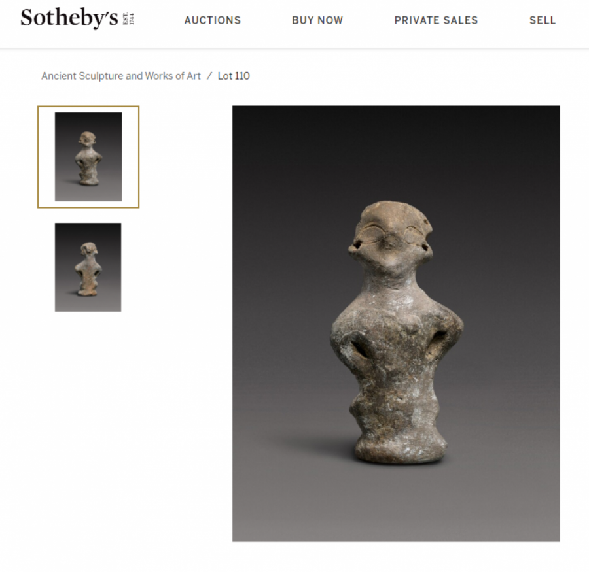Click the tiny figurine inside the first thumbnail
Screen dimensions: 589x572
tap(88, 158)
